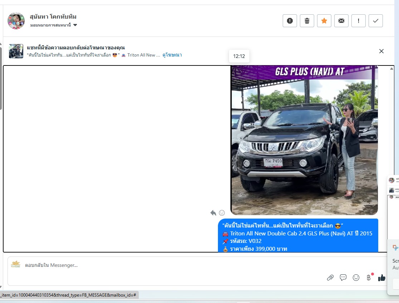Open the assign conversation dropdown

tap(53, 25)
